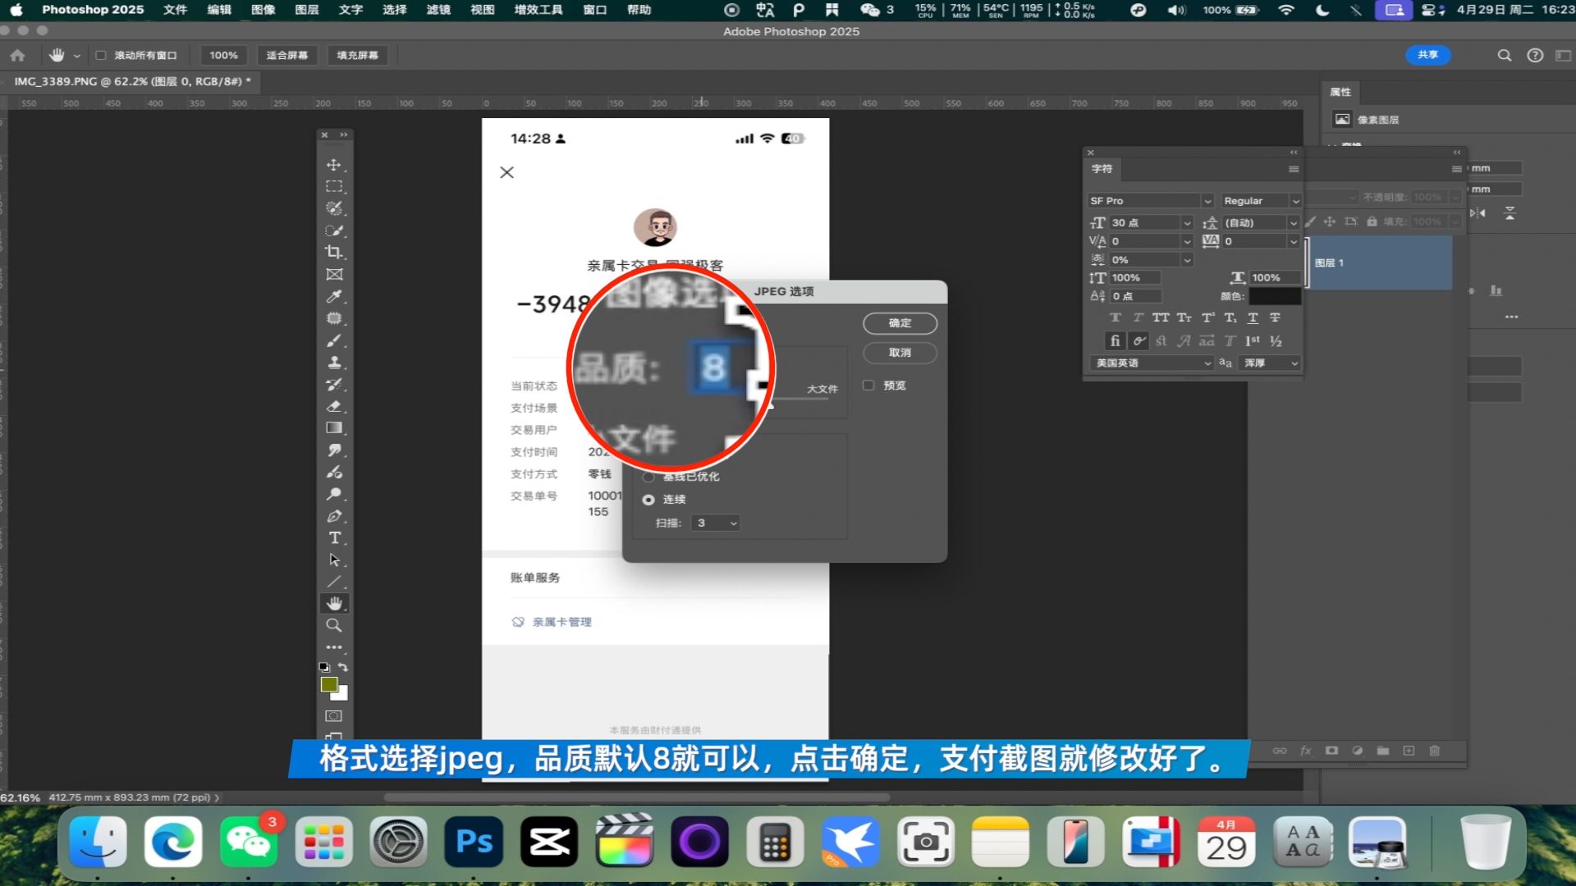
Task: Open the 图层 menu
Action: [307, 10]
